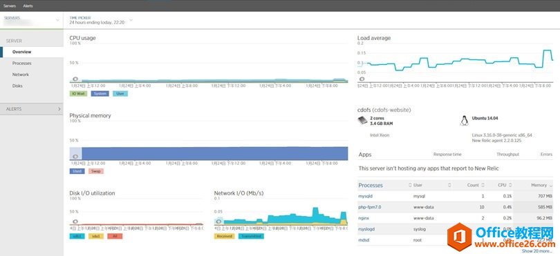This screenshot has height=256, width=560.
Task: Open the Servers menu in the top bar
Action: click(10, 6)
